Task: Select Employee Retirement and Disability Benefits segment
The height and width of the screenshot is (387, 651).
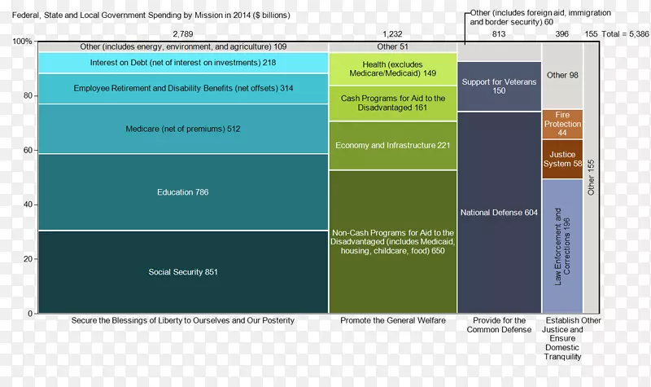Action: click(183, 88)
